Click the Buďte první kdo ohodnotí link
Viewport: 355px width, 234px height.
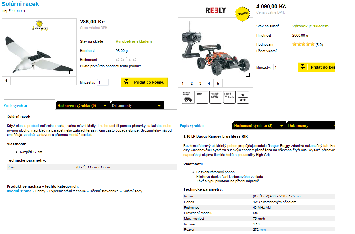110,66
